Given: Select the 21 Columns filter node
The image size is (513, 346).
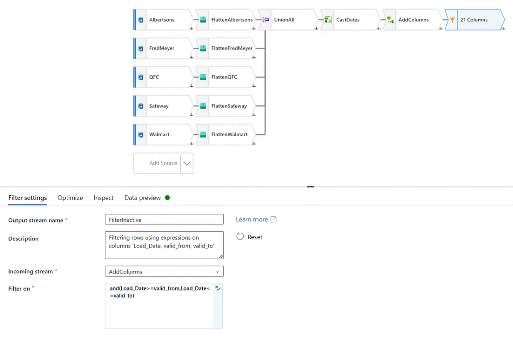Looking at the screenshot, I should tap(474, 20).
